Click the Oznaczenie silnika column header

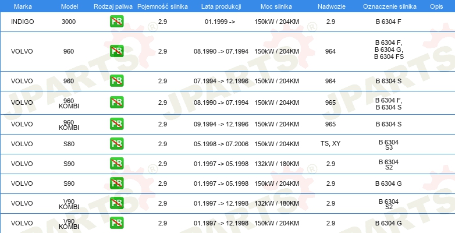point(390,6)
